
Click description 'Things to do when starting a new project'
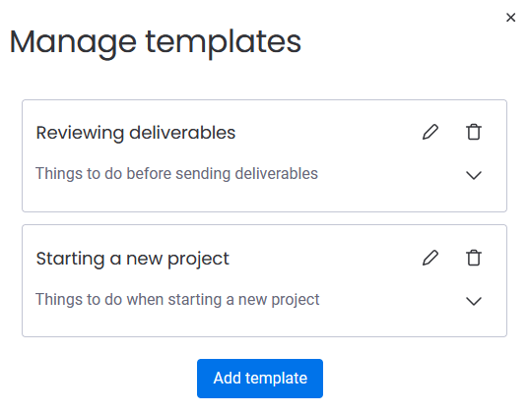tap(177, 299)
